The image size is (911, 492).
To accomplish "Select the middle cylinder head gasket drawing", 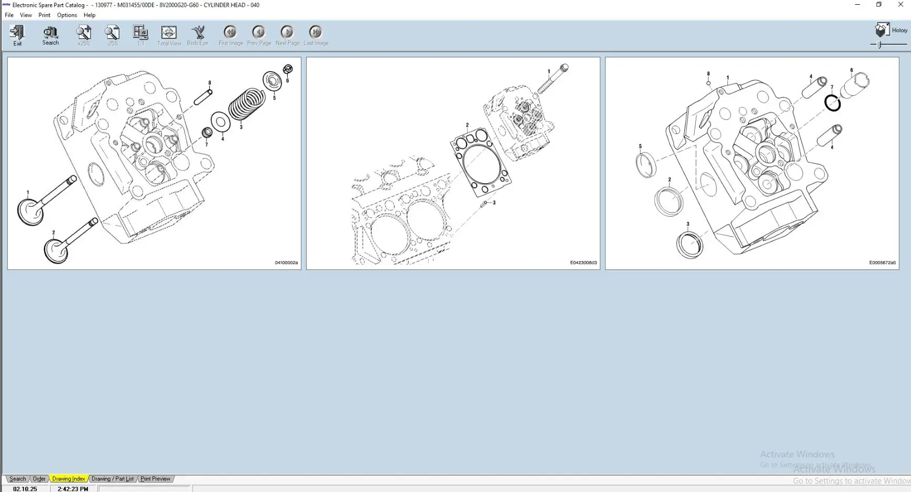I will click(x=453, y=163).
